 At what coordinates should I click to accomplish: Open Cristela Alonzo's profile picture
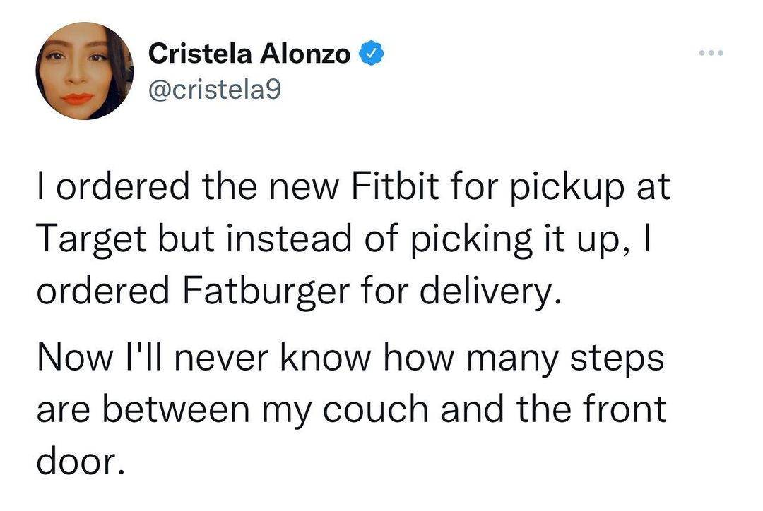pyautogui.click(x=85, y=71)
